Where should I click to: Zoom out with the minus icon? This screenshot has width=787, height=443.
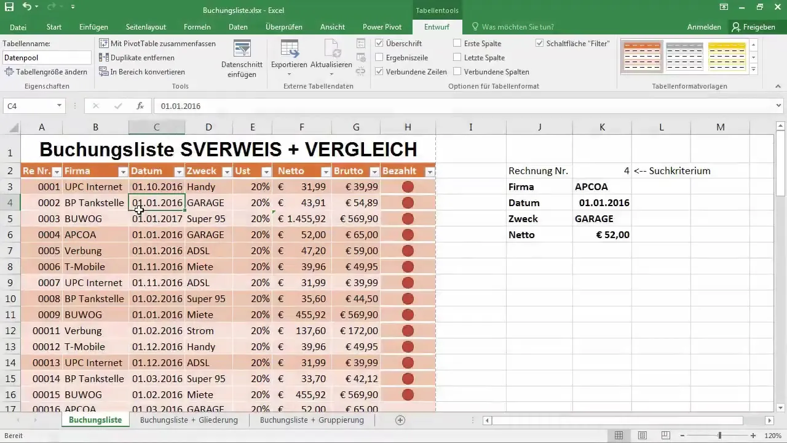click(x=682, y=436)
